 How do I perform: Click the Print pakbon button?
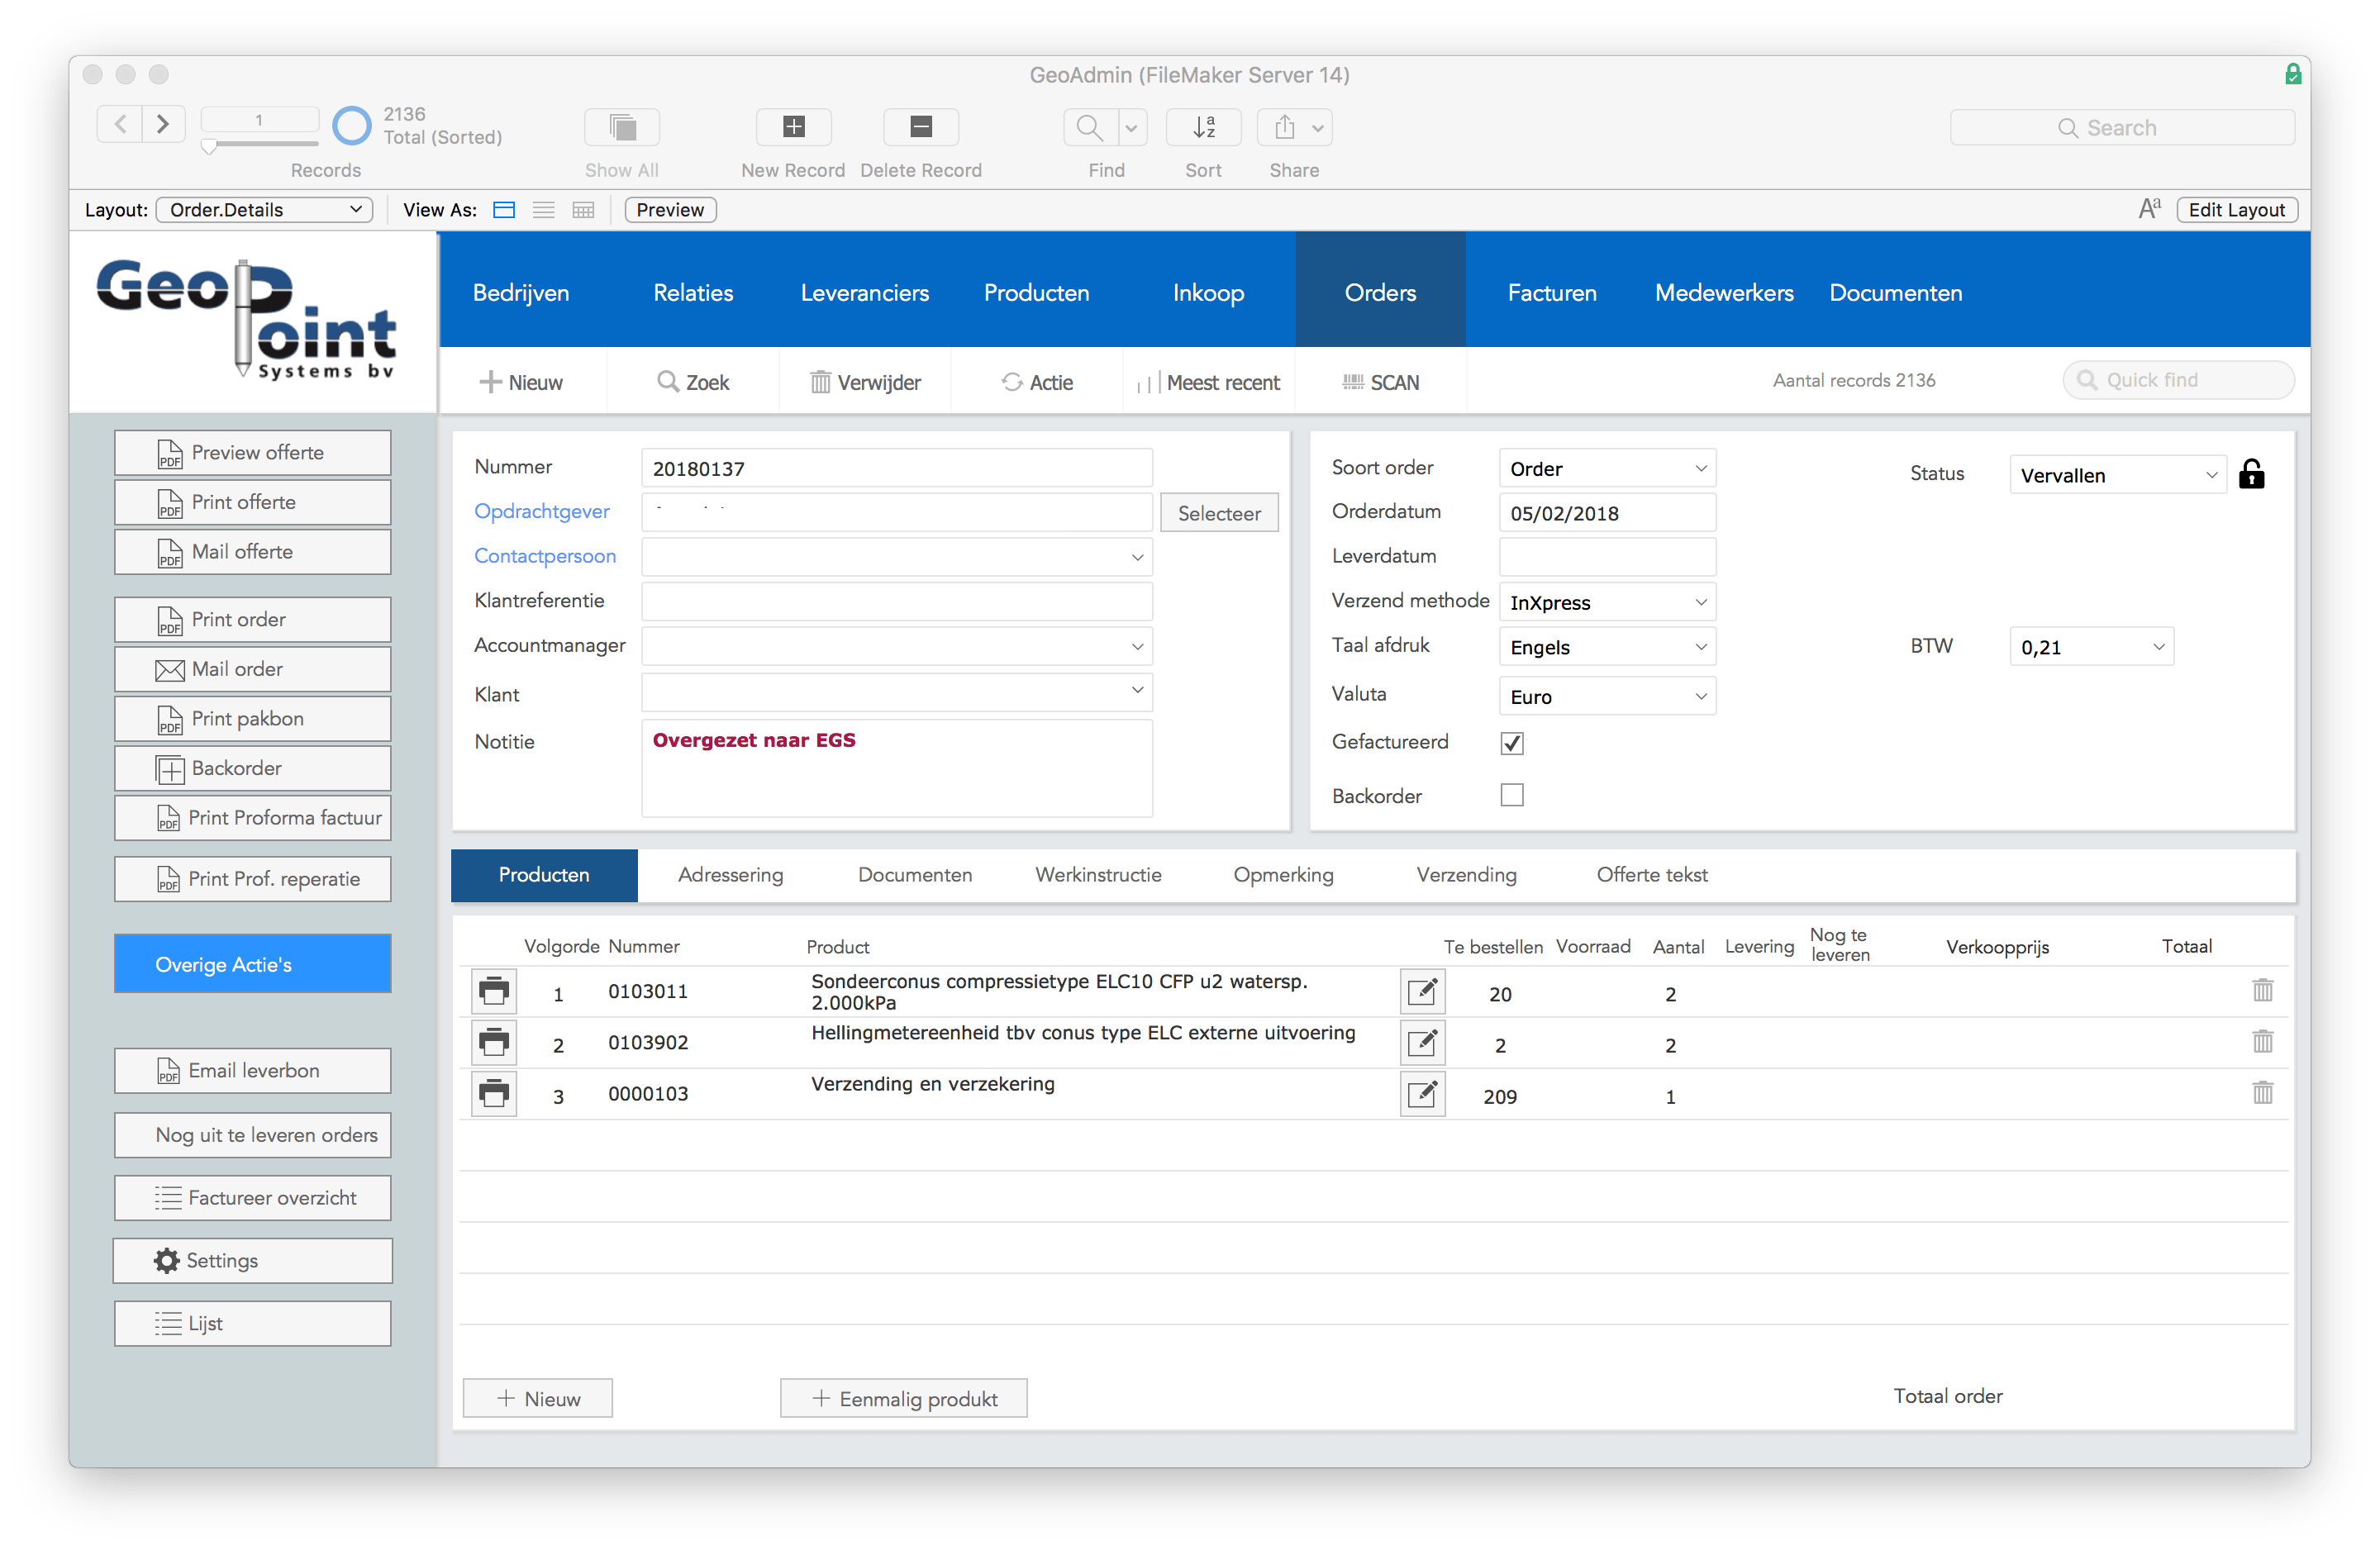(252, 719)
